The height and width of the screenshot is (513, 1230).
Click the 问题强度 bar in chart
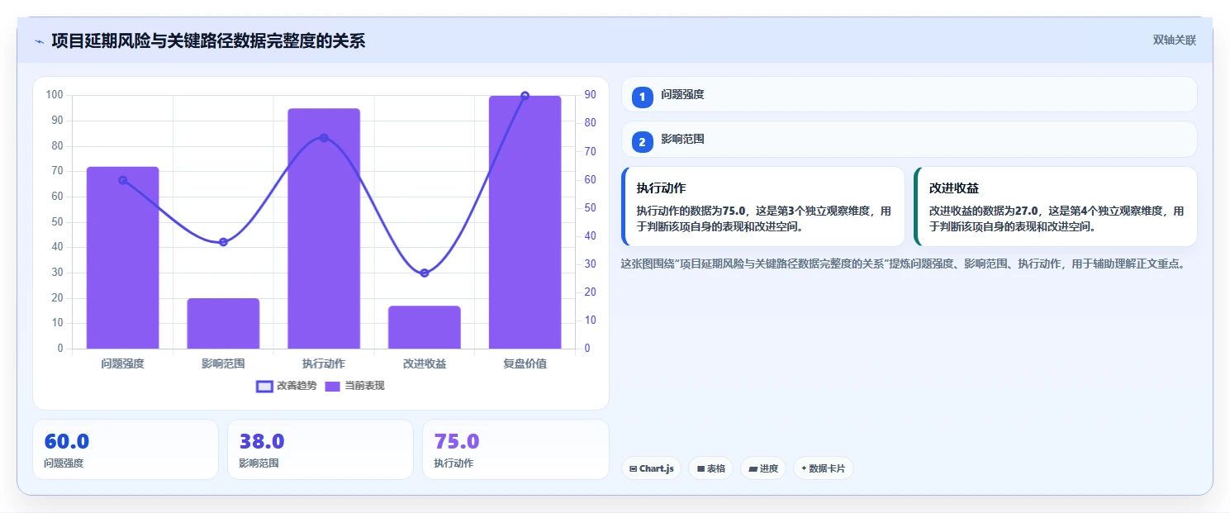[x=123, y=258]
